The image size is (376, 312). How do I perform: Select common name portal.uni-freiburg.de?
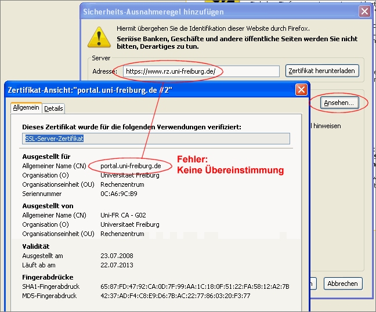point(131,166)
